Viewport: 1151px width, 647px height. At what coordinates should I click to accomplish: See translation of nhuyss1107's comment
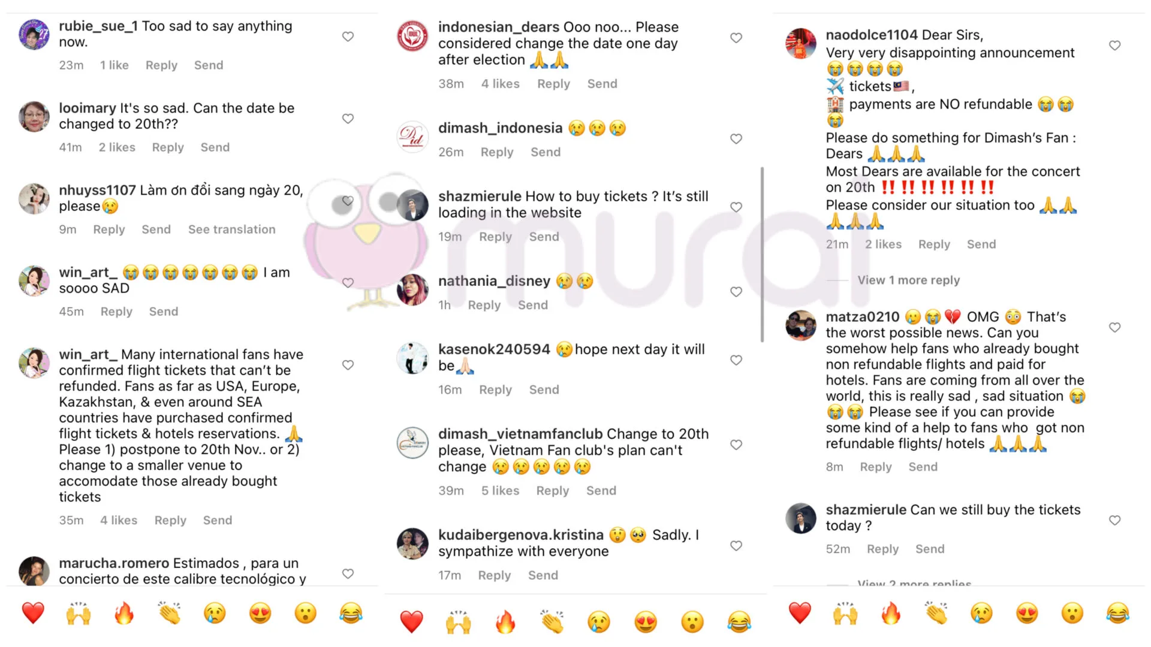pyautogui.click(x=232, y=229)
